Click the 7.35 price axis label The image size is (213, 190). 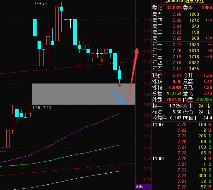[147, 20]
